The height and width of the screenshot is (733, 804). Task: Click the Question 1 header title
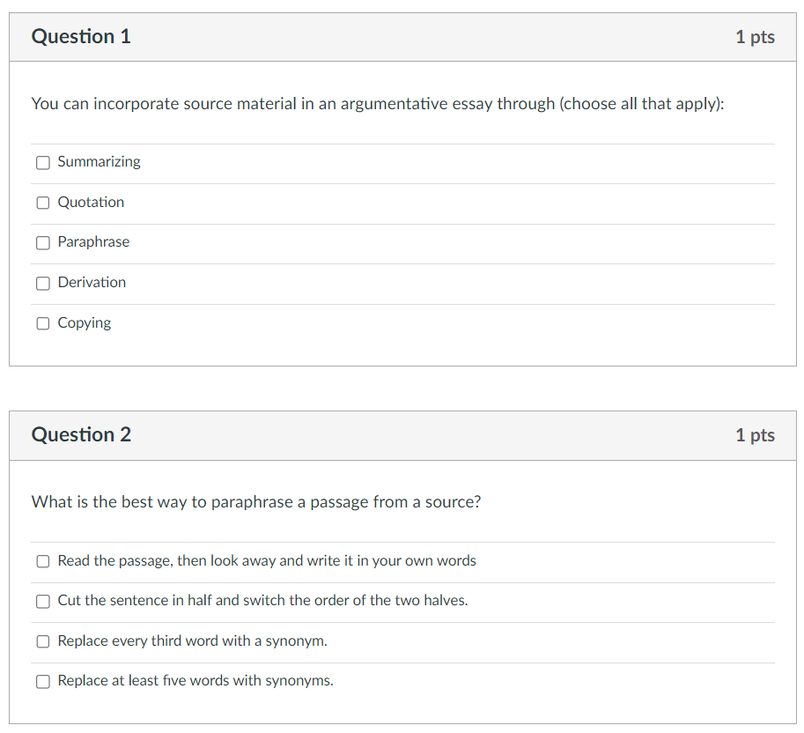pyautogui.click(x=81, y=37)
